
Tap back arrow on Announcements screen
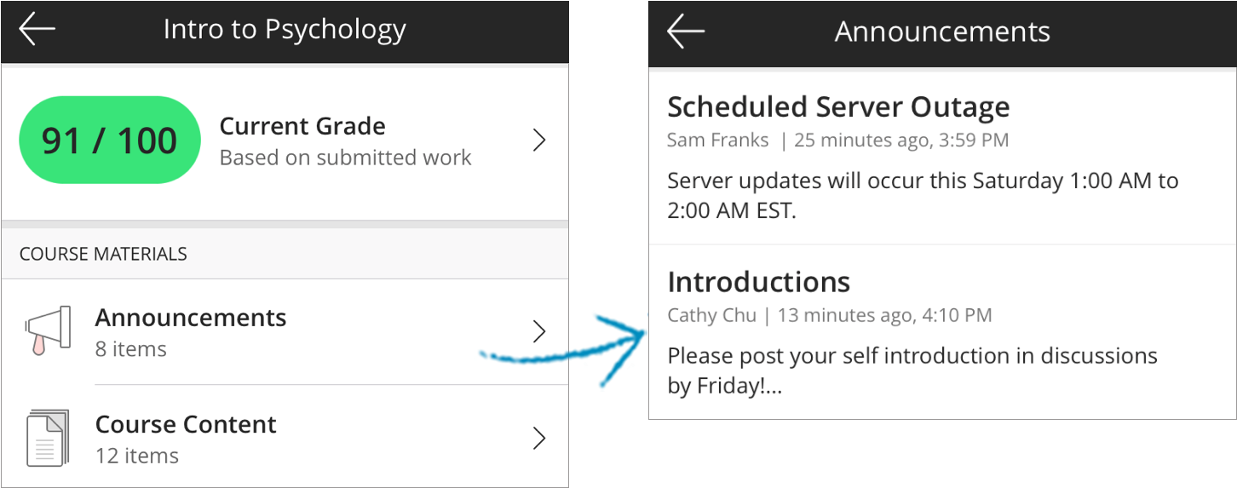point(686,32)
